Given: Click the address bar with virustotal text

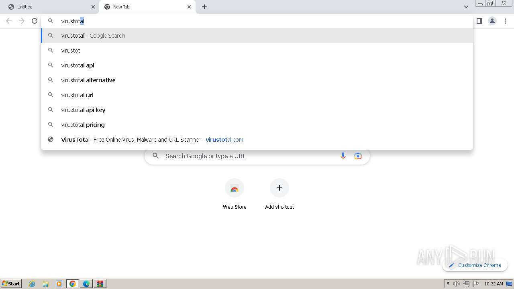Looking at the screenshot, I should pos(257,21).
